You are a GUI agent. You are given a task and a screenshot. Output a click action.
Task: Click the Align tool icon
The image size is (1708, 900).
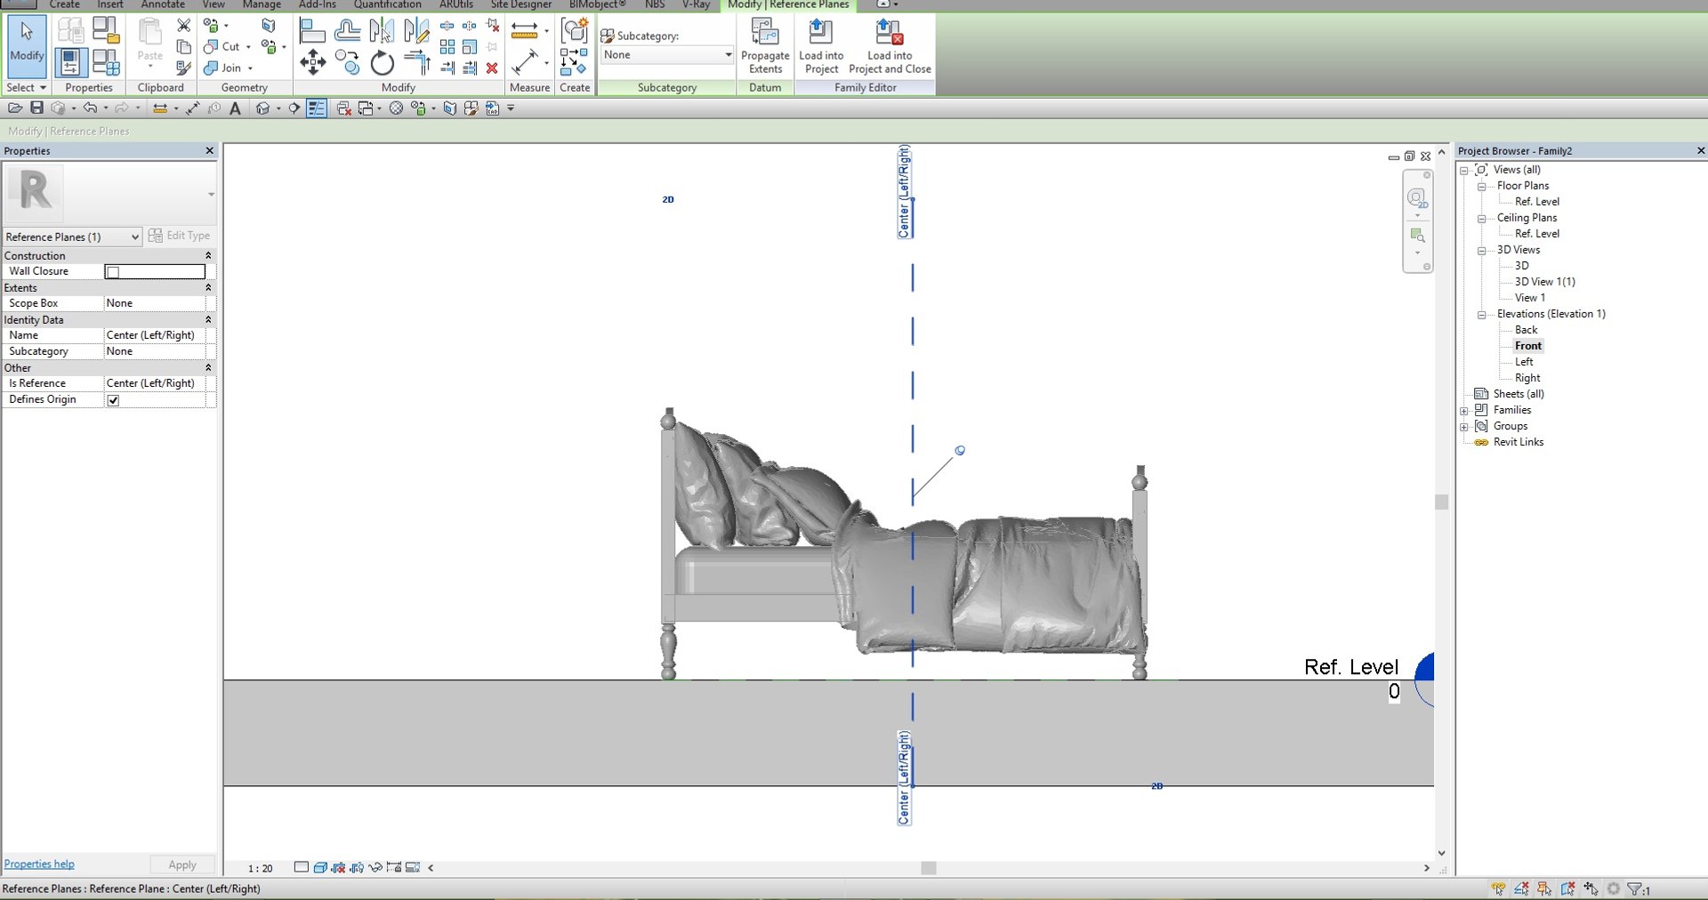pyautogui.click(x=312, y=31)
